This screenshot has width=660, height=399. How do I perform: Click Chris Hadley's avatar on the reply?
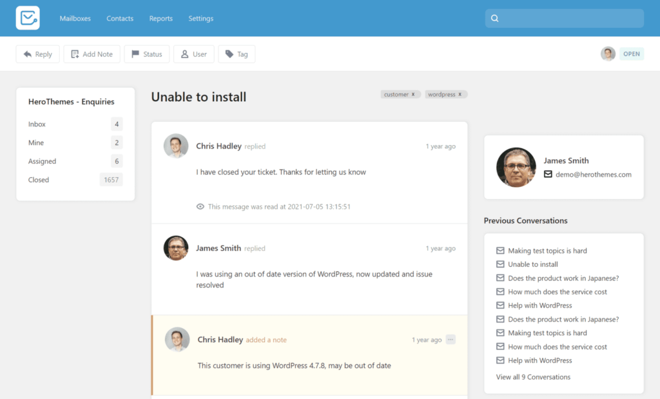click(176, 146)
